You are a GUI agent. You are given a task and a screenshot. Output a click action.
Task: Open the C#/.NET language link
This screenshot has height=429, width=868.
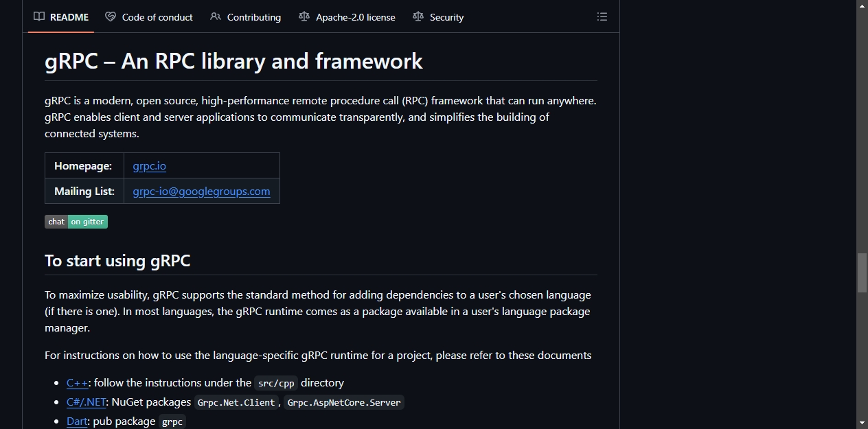pyautogui.click(x=86, y=402)
